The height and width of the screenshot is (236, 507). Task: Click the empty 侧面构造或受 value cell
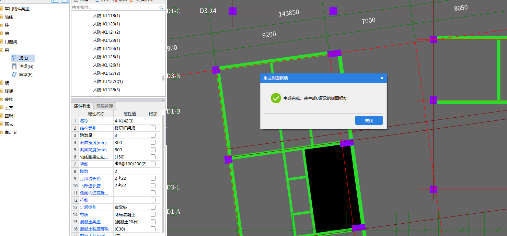point(130,193)
